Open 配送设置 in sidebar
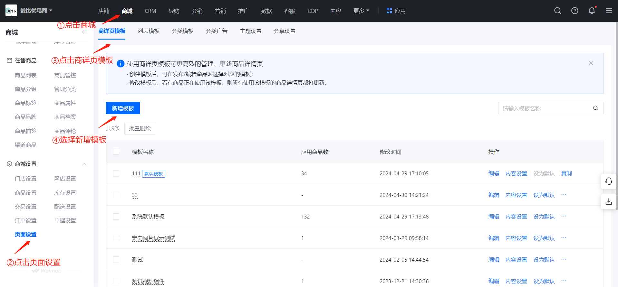The height and width of the screenshot is (287, 618). (x=65, y=207)
